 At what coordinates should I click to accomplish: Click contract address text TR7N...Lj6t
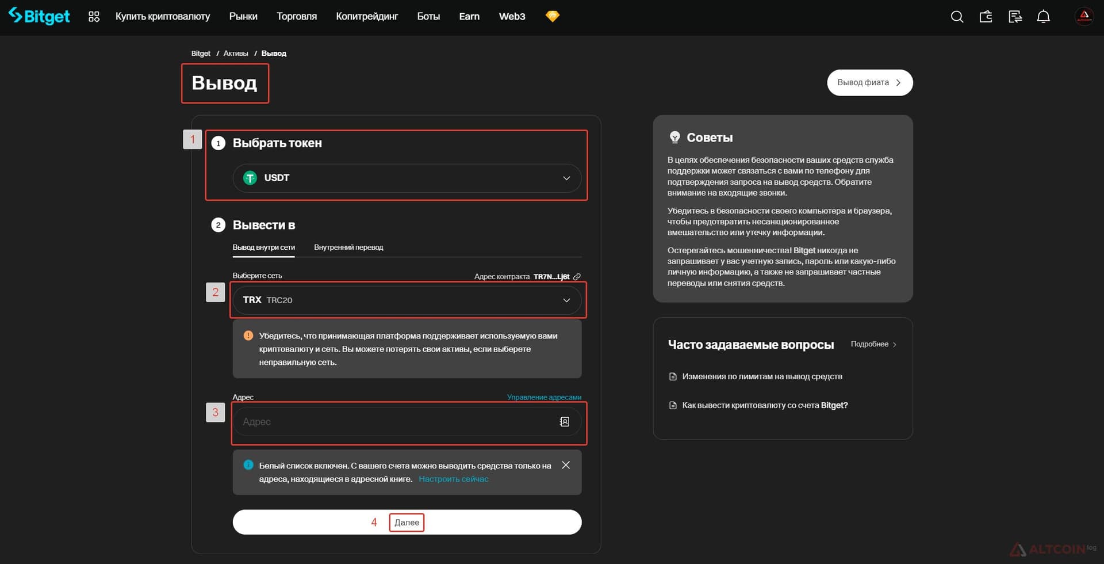point(551,277)
